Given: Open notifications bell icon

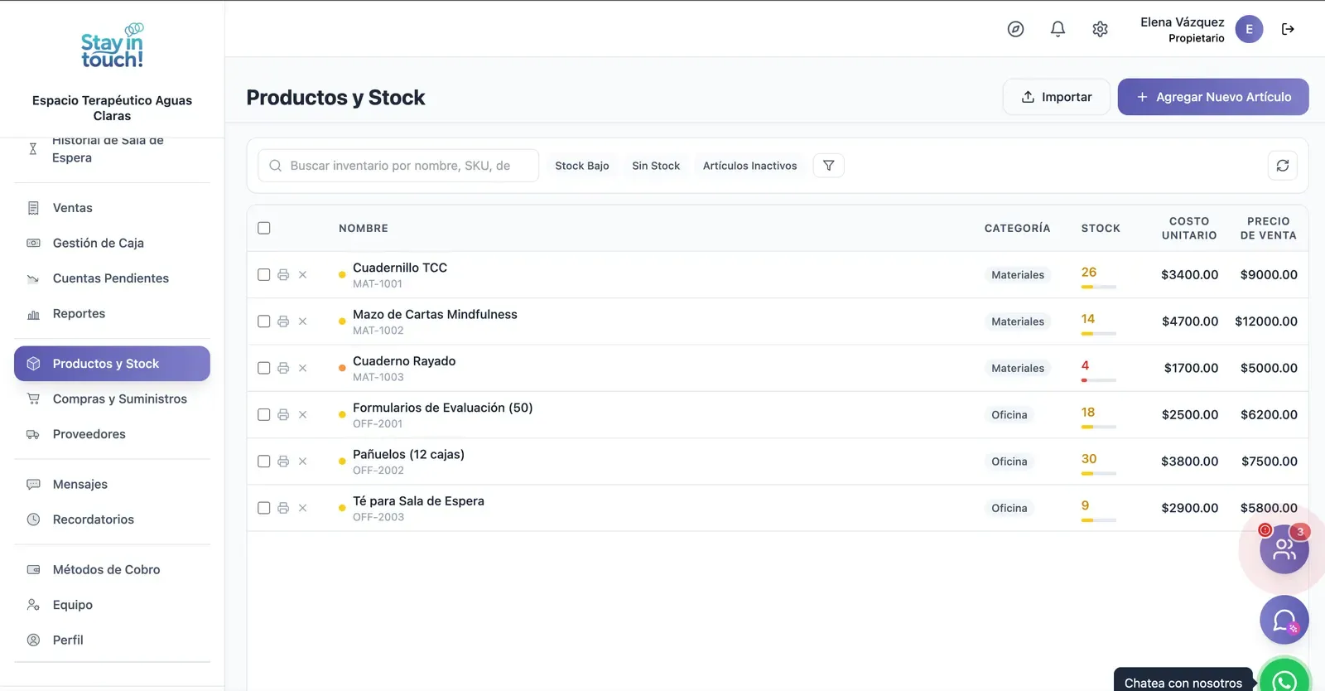Looking at the screenshot, I should [1058, 29].
